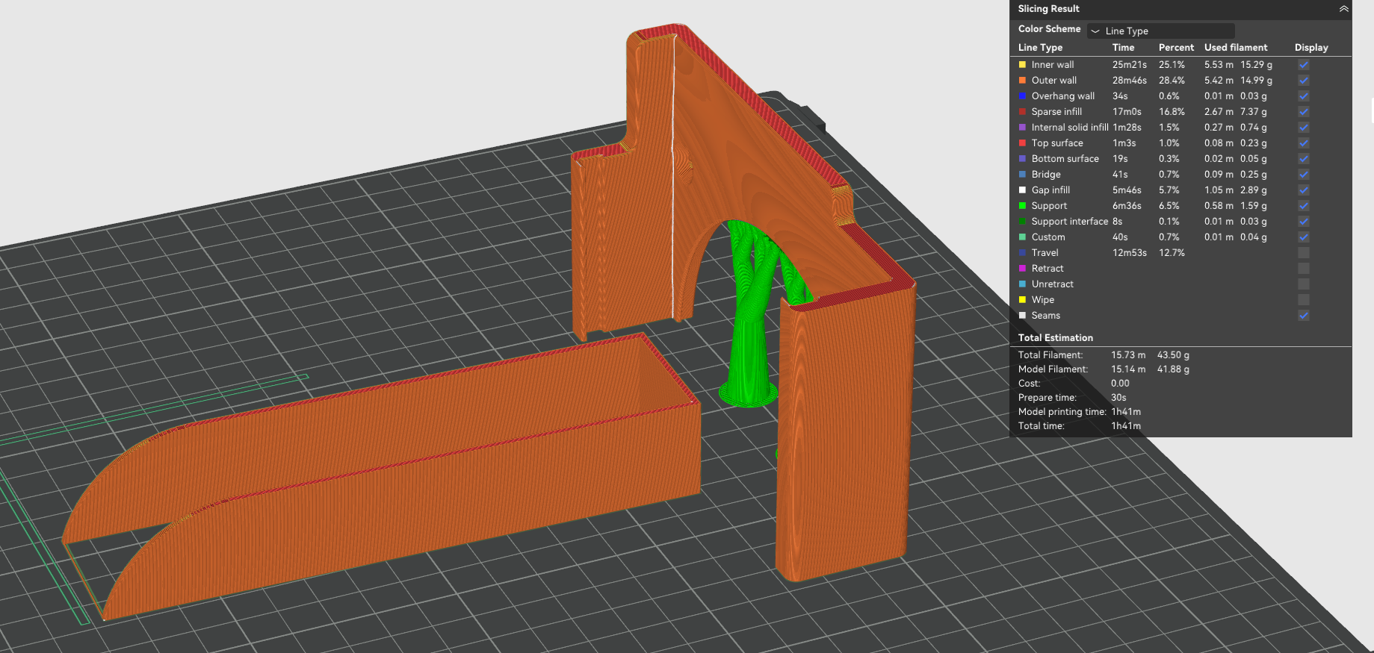Click the Sparse infill color swatch

[x=1022, y=112]
